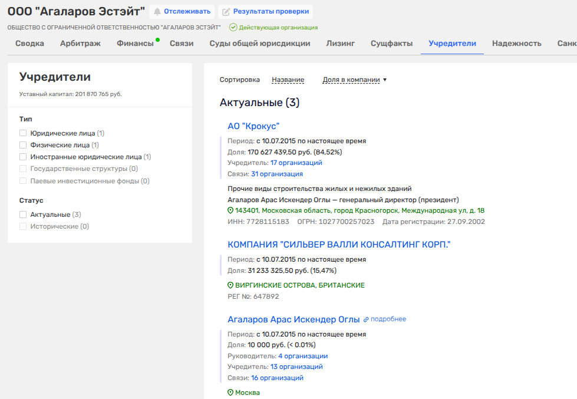Open КОМПАНИЯ "СИЛЬВЕР ВАЛЛИ КОНСАЛТИНГ КОРП." link

coord(339,245)
